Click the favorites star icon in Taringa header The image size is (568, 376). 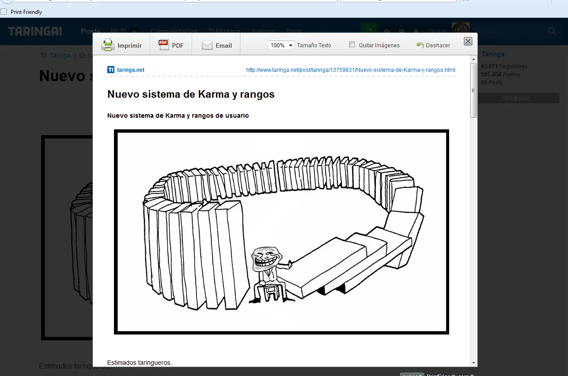click(416, 31)
